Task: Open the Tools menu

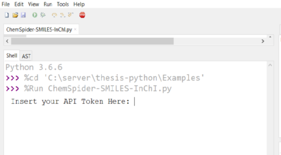Action: click(x=63, y=4)
